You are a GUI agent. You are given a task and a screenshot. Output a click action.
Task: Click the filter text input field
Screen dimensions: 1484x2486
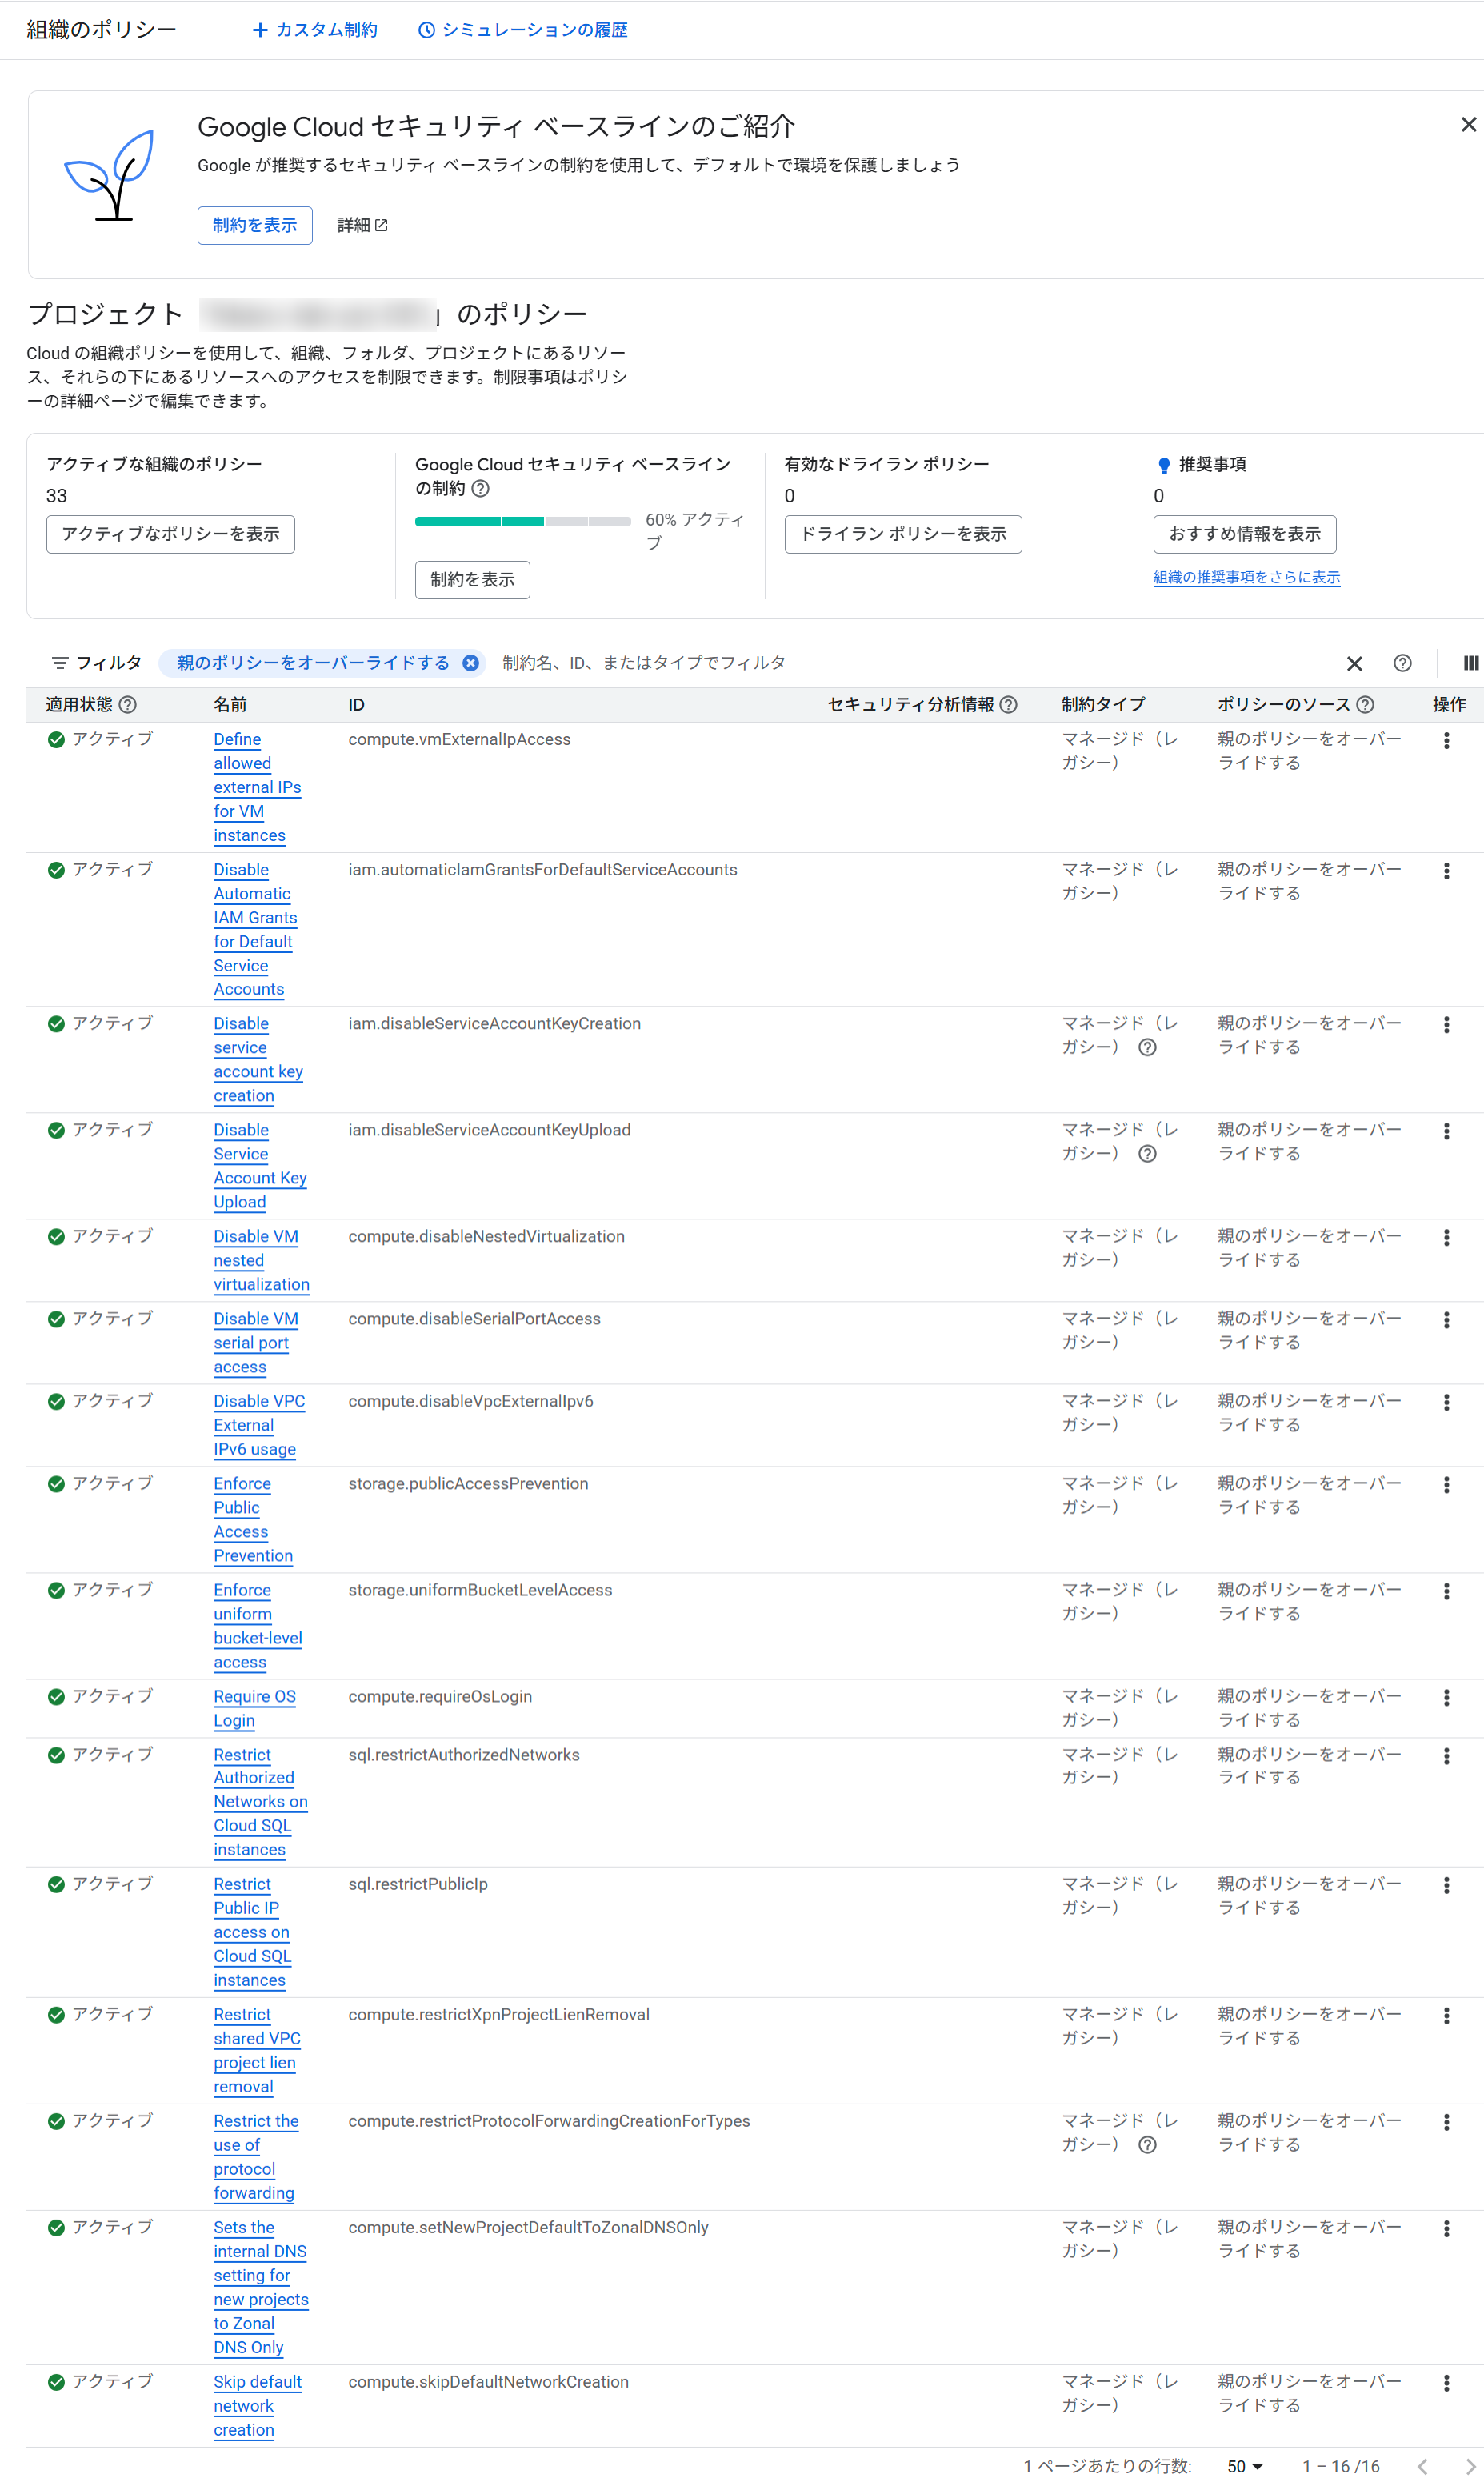click(x=900, y=663)
